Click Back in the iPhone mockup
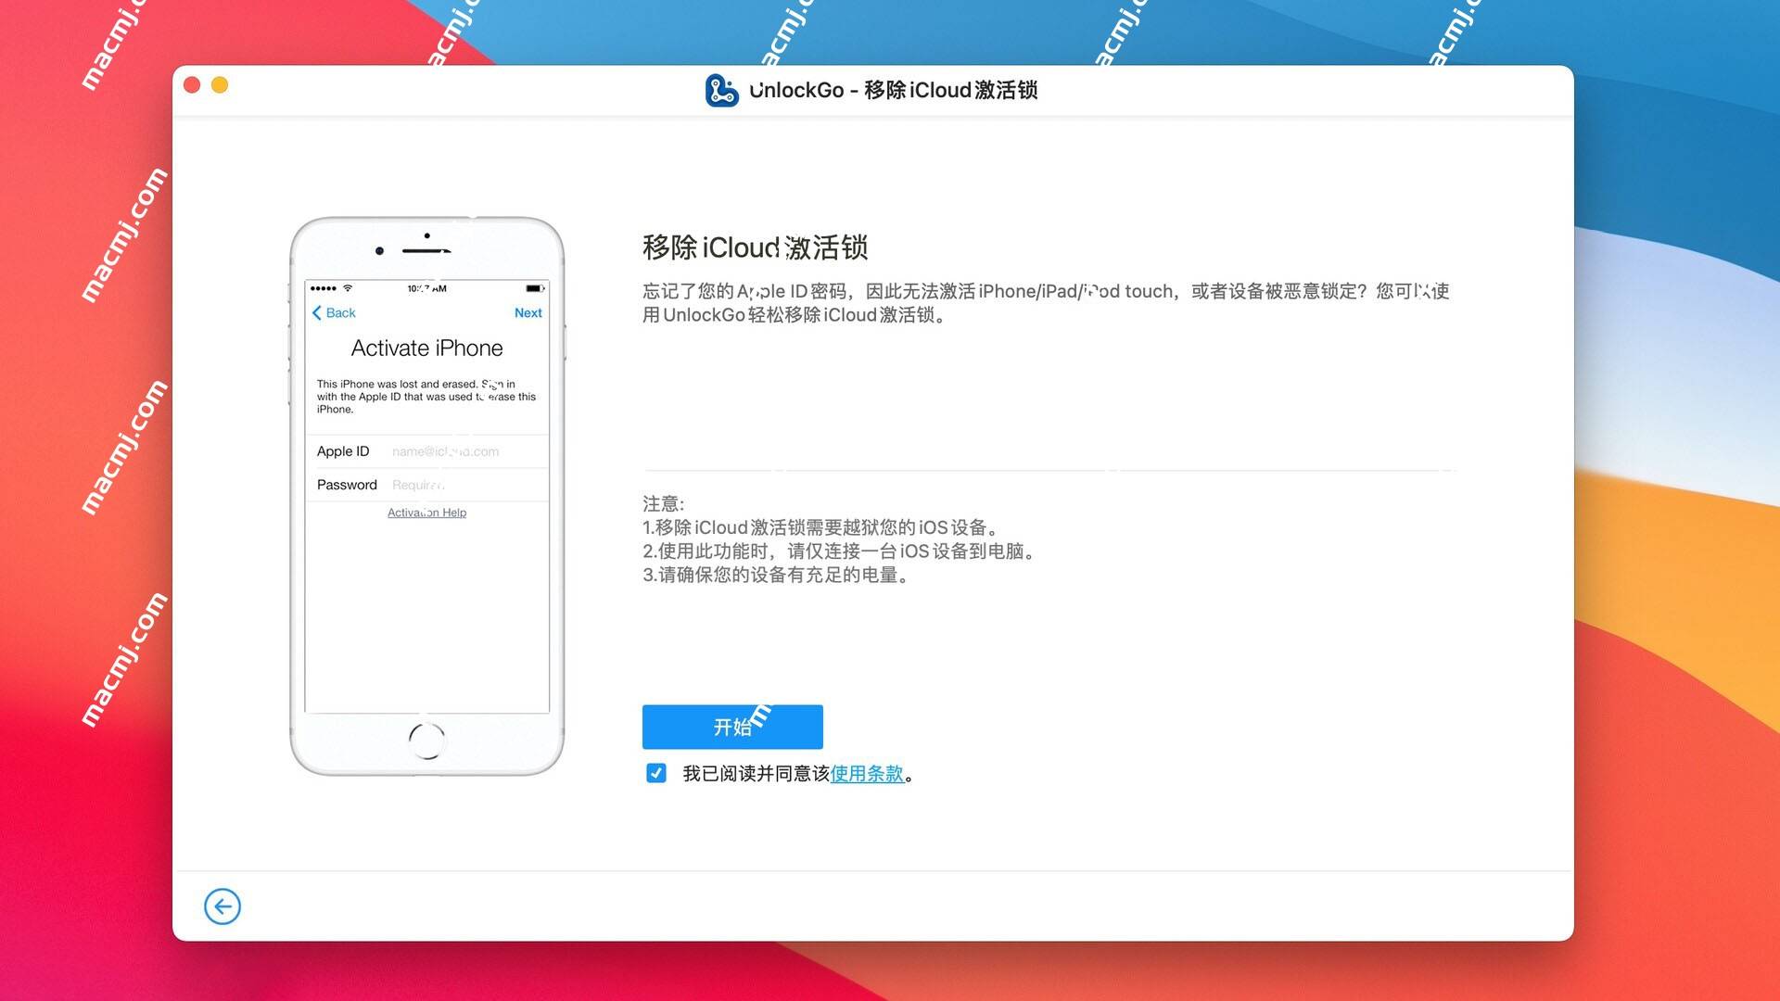 point(334,313)
